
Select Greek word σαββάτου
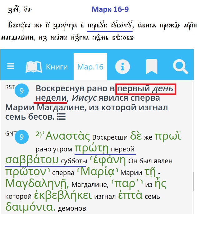32,160
